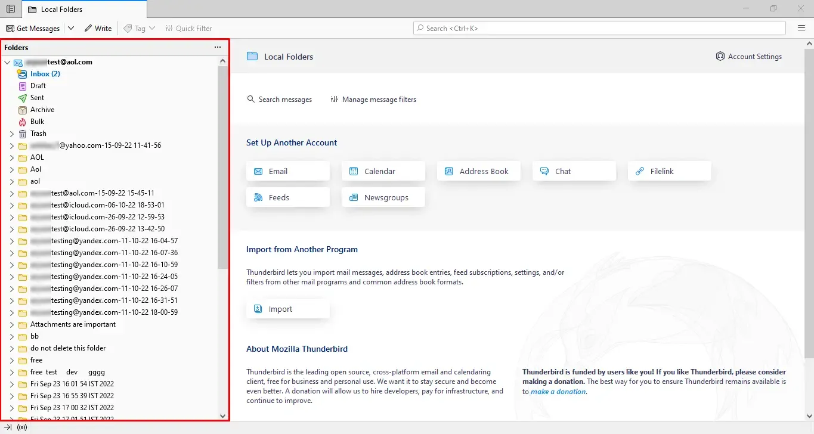Set up a Feeds account
Screen dimensions: 814x434
[x=288, y=197]
